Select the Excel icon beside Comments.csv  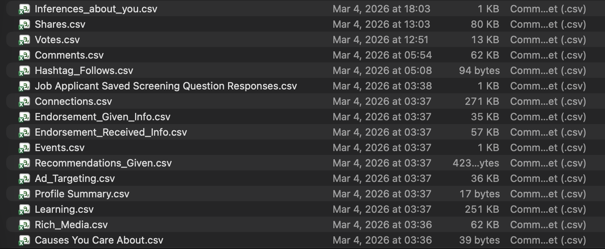24,55
